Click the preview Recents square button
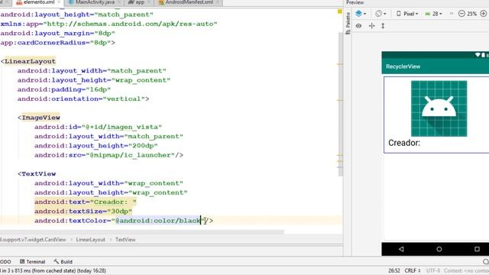Viewport: 489px width, 275px height. [477, 249]
